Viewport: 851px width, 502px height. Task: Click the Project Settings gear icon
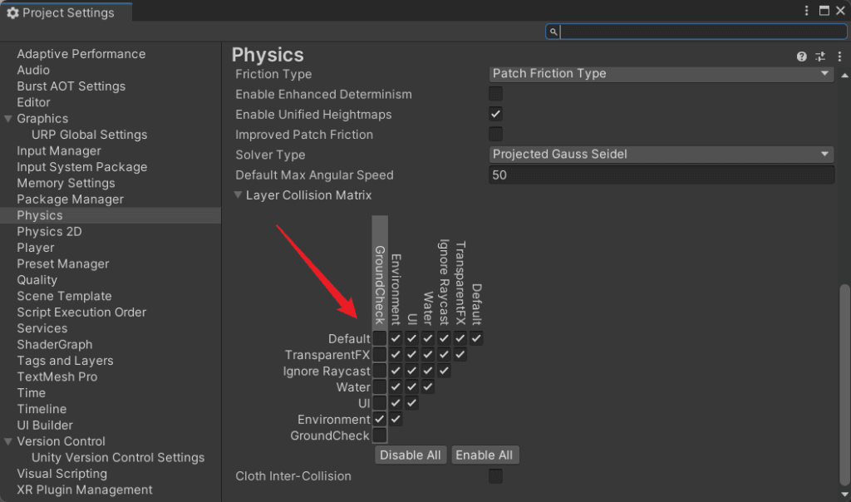pos(12,12)
